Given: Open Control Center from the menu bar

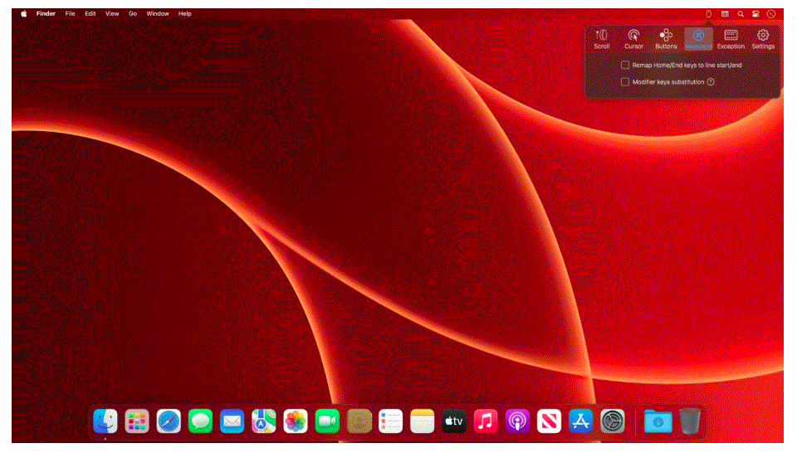Looking at the screenshot, I should tap(755, 14).
